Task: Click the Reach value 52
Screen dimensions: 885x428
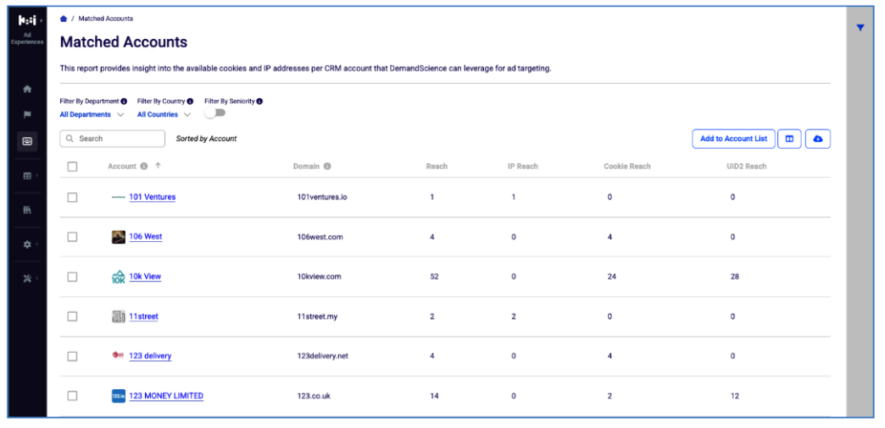Action: (x=434, y=277)
